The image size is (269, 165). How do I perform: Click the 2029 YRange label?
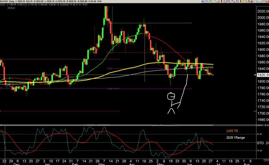[x=235, y=137]
